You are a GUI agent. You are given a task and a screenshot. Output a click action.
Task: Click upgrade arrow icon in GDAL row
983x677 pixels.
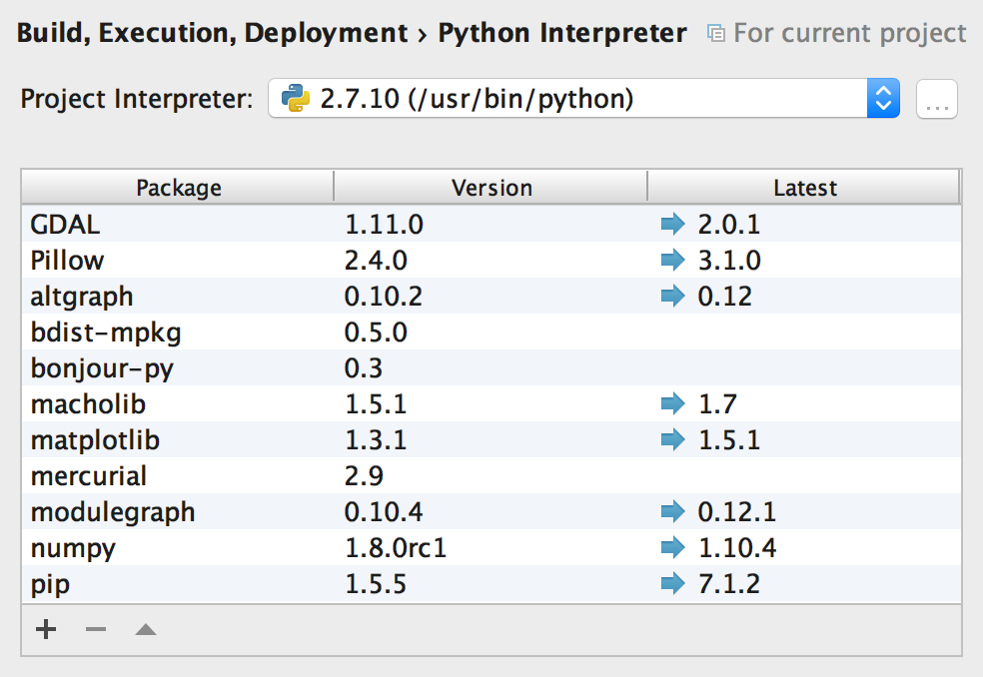[673, 224]
